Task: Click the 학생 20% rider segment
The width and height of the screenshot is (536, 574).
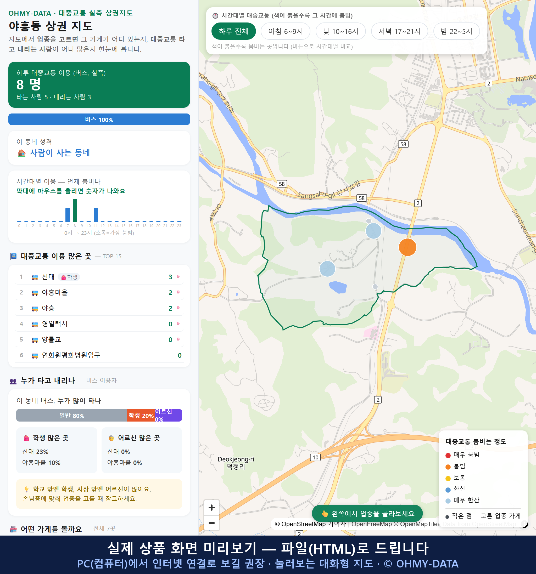Action: tap(141, 416)
